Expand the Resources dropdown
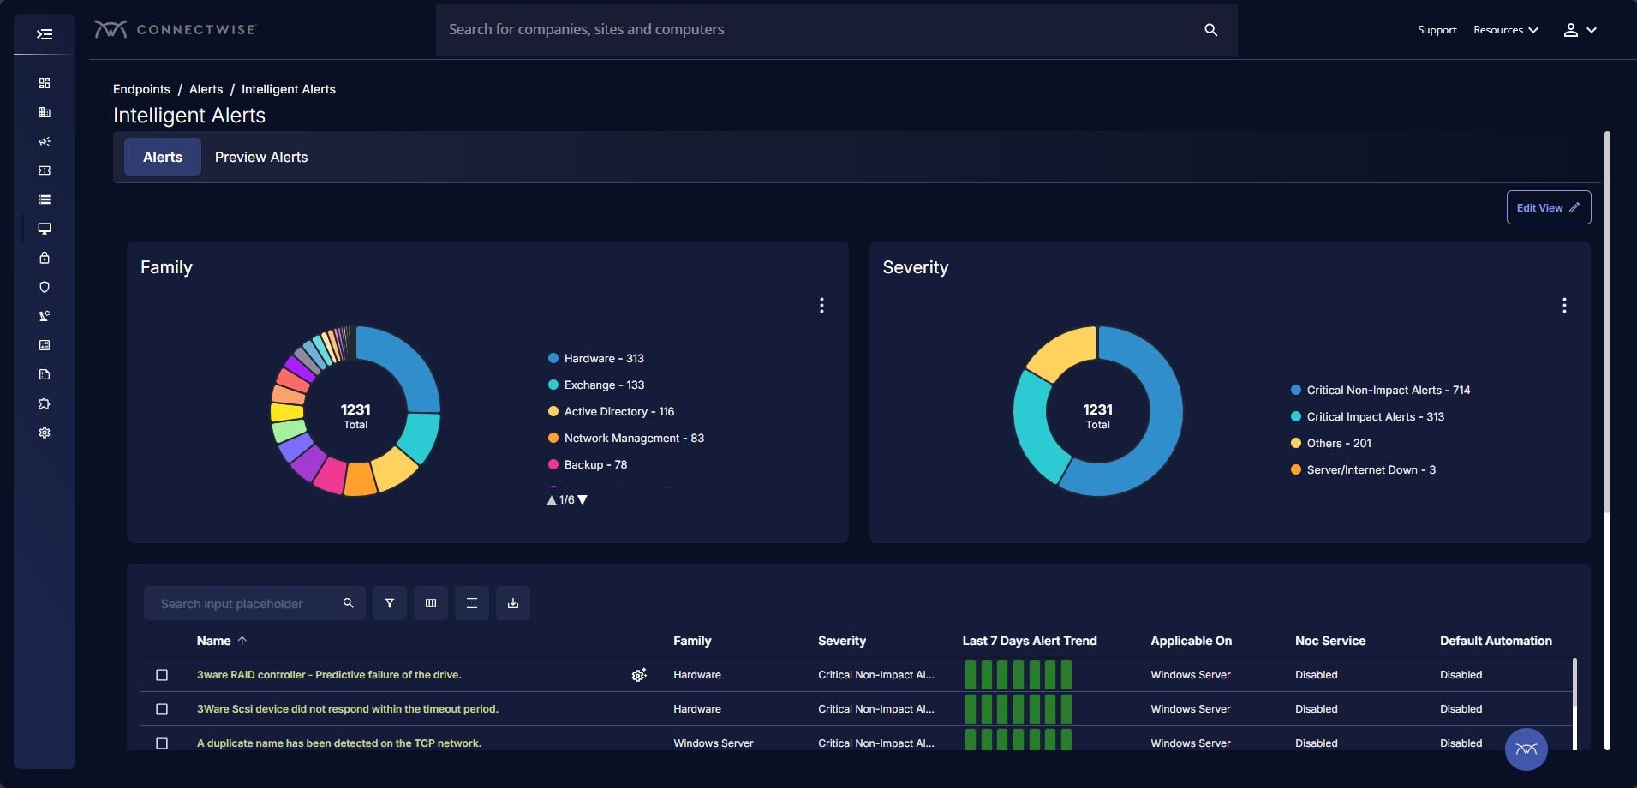The width and height of the screenshot is (1637, 788). pos(1505,30)
